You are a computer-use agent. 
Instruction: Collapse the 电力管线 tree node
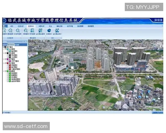tap(4, 63)
